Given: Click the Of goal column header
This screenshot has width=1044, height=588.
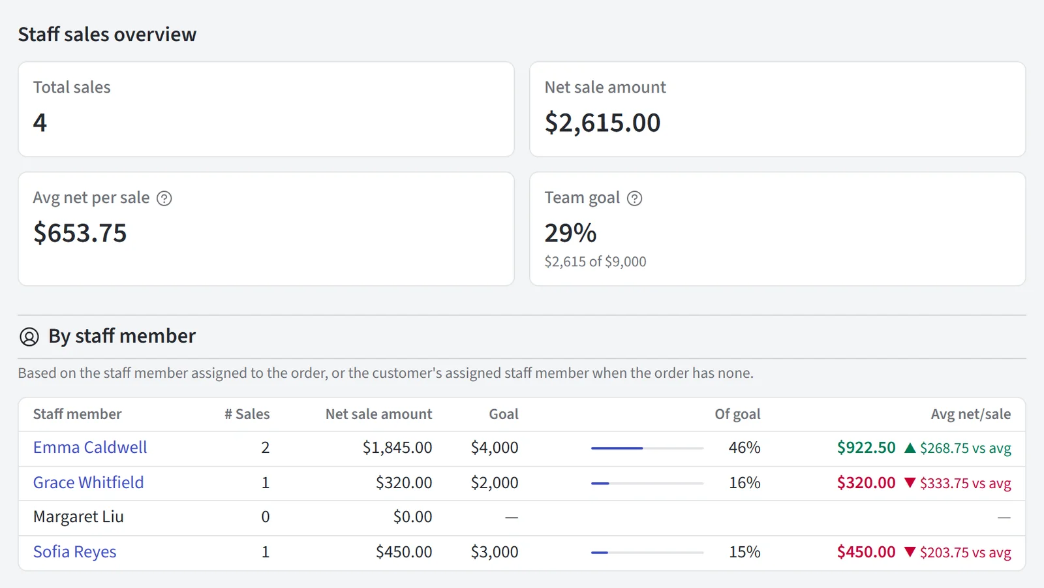Looking at the screenshot, I should [x=738, y=414].
